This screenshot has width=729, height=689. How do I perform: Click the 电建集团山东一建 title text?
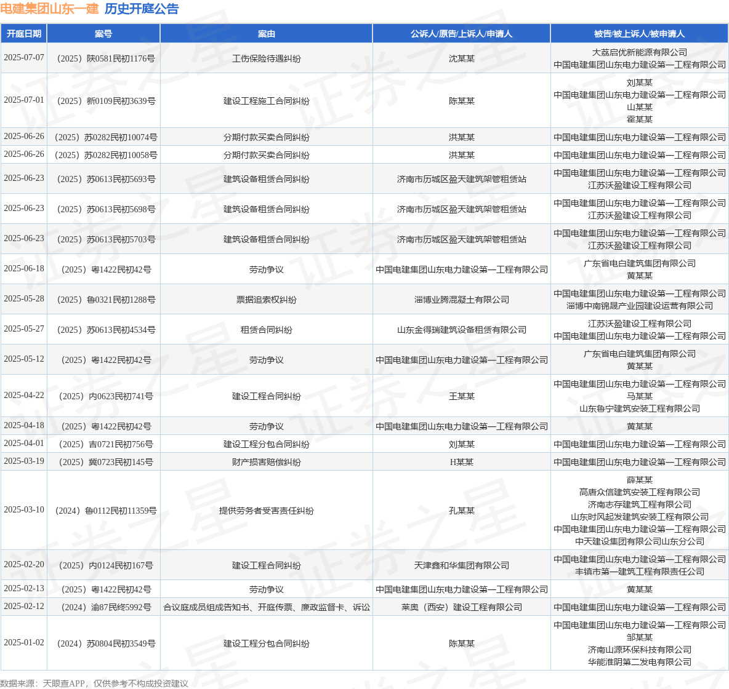tap(49, 9)
